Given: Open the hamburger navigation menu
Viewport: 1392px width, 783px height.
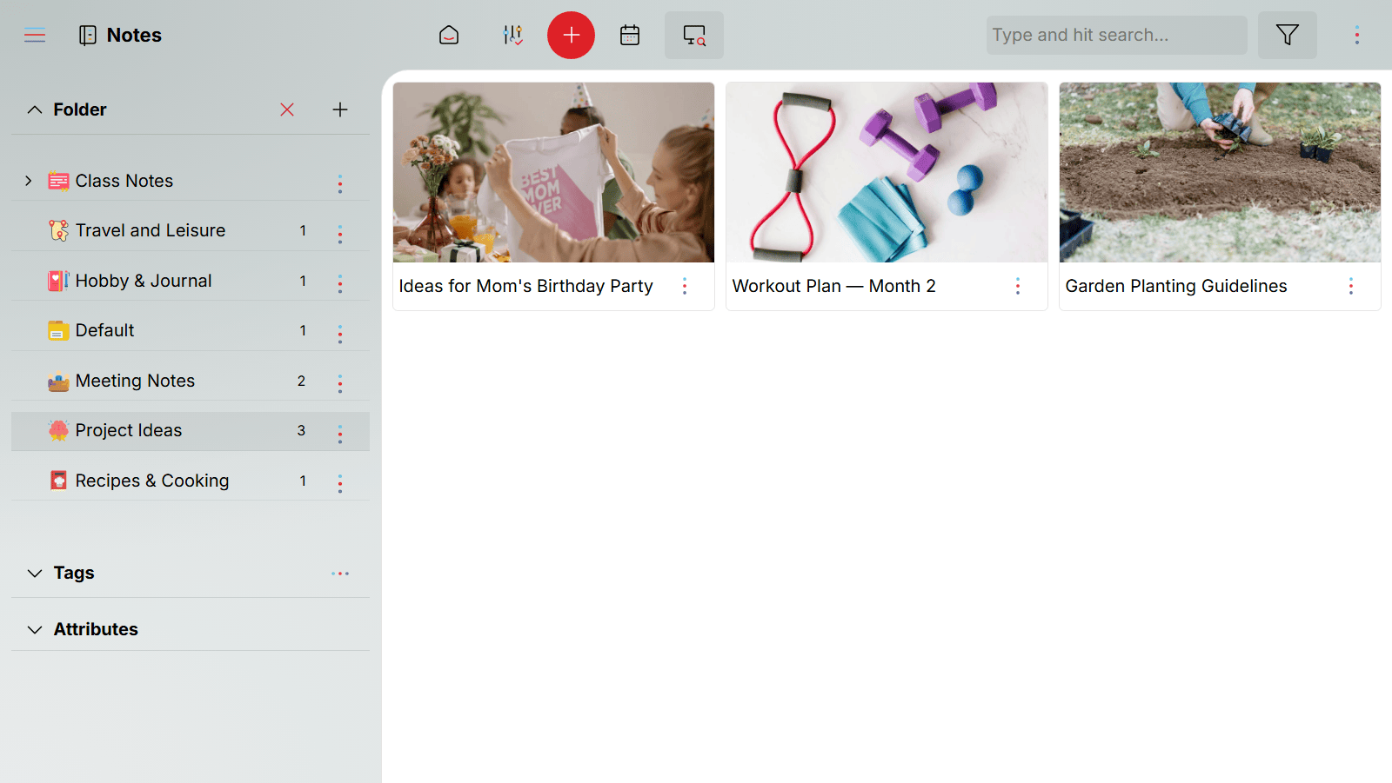Looking at the screenshot, I should coord(35,35).
